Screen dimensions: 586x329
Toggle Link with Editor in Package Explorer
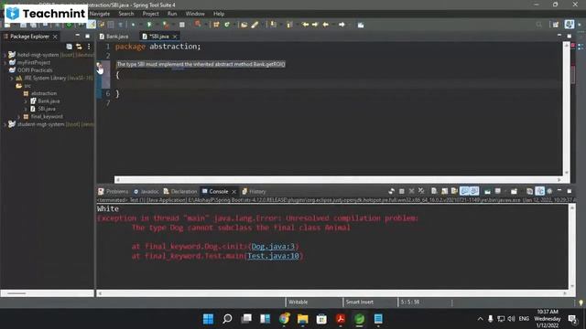click(x=79, y=47)
